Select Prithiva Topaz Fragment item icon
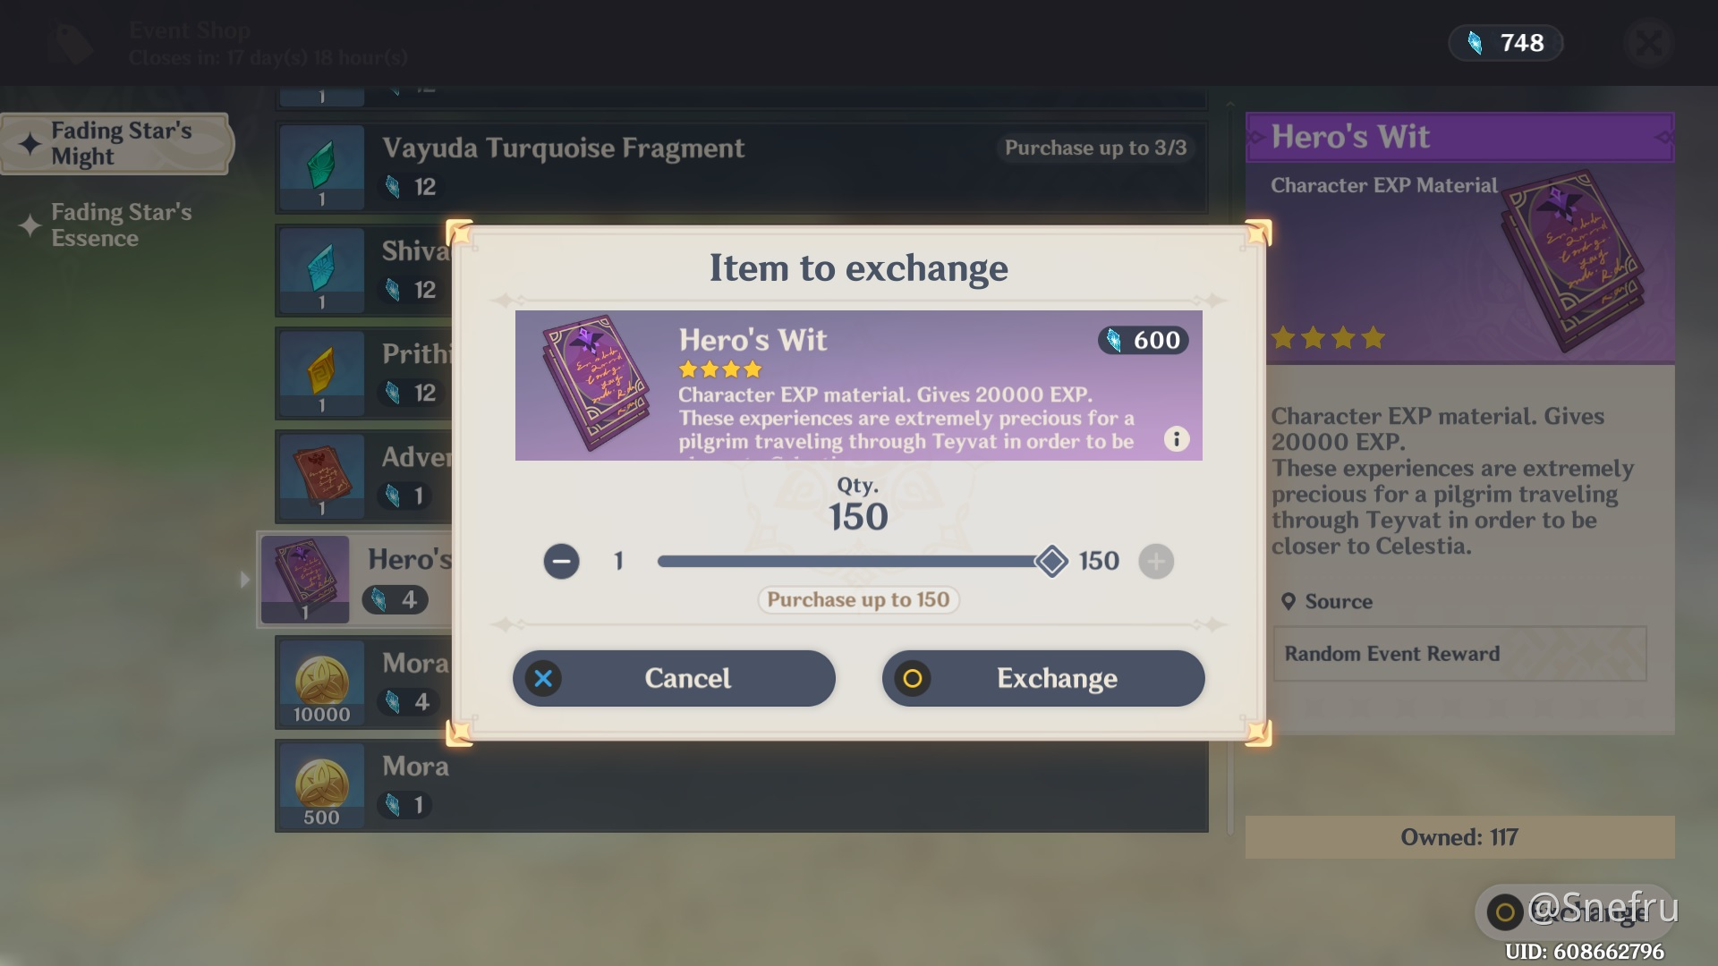Image resolution: width=1718 pixels, height=966 pixels. [x=322, y=373]
